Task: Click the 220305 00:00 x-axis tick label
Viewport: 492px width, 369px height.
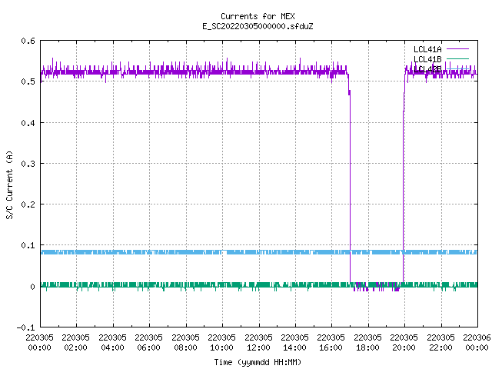Action: 39,342
